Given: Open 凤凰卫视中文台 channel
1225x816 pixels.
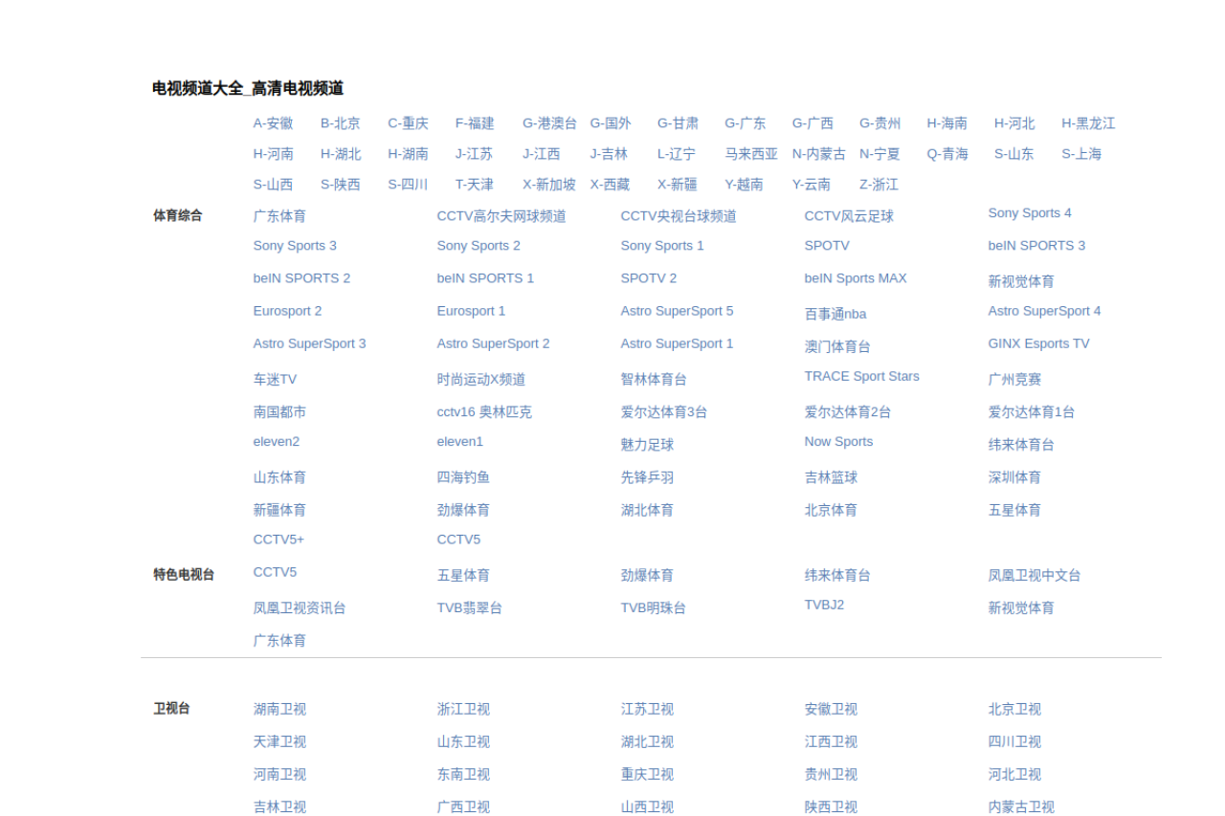Looking at the screenshot, I should click(x=1035, y=575).
